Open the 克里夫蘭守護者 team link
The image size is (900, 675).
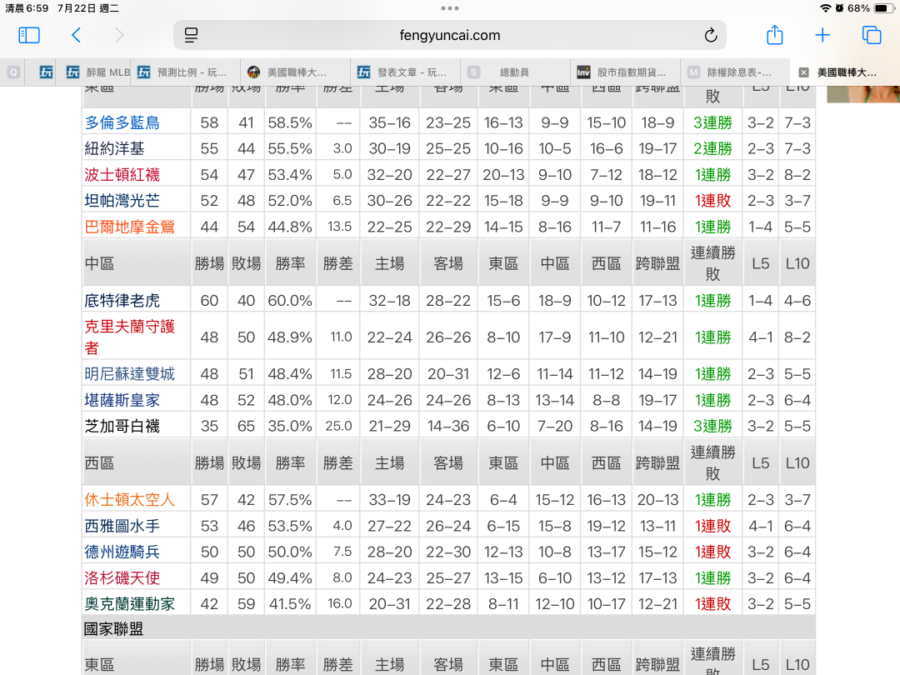click(x=130, y=337)
